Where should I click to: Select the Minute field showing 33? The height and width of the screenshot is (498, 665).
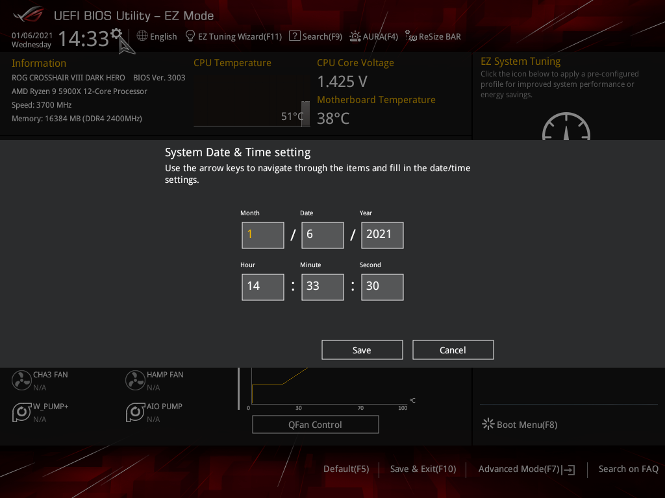[x=323, y=287]
